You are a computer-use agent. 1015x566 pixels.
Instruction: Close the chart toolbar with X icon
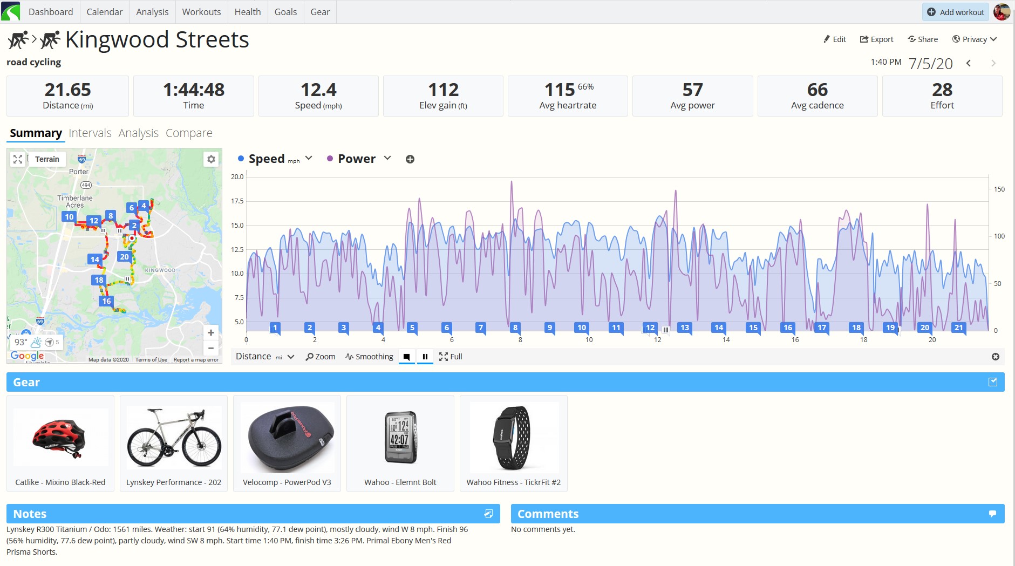pyautogui.click(x=996, y=357)
